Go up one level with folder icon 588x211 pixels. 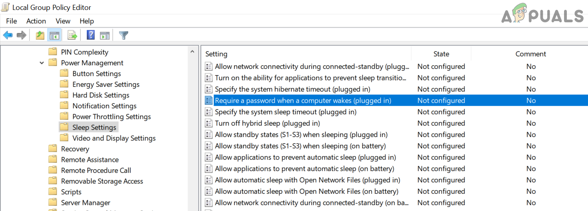(40, 35)
